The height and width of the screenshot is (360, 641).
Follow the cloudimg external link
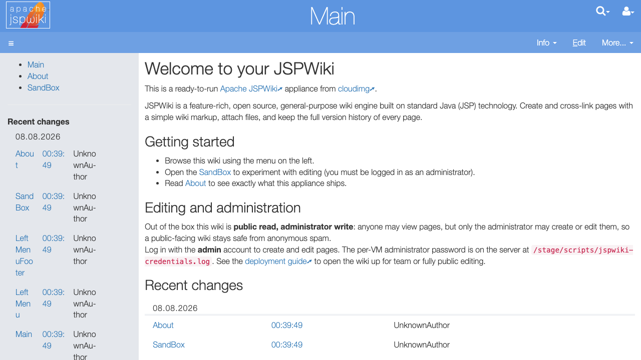[356, 89]
